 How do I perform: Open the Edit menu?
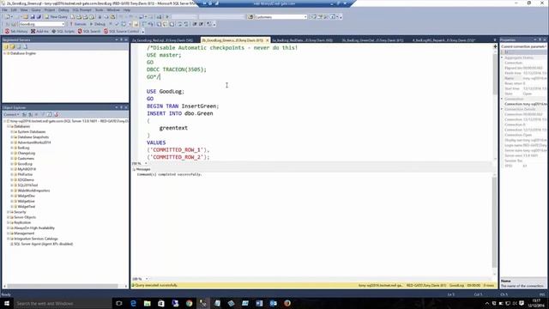[14, 9]
